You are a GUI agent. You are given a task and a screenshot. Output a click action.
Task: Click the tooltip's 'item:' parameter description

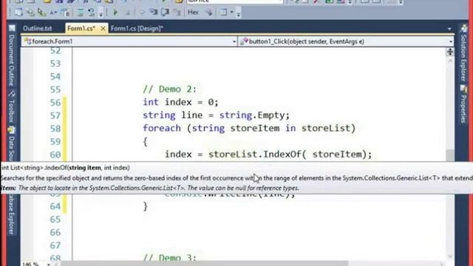(150, 188)
